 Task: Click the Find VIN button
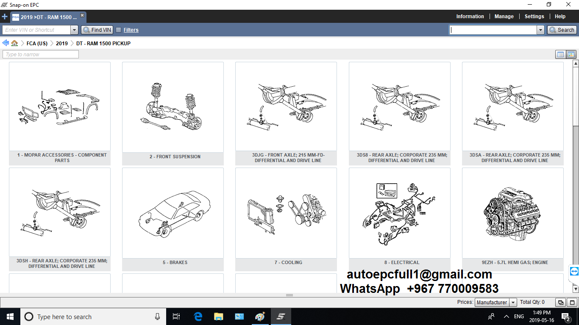[97, 30]
